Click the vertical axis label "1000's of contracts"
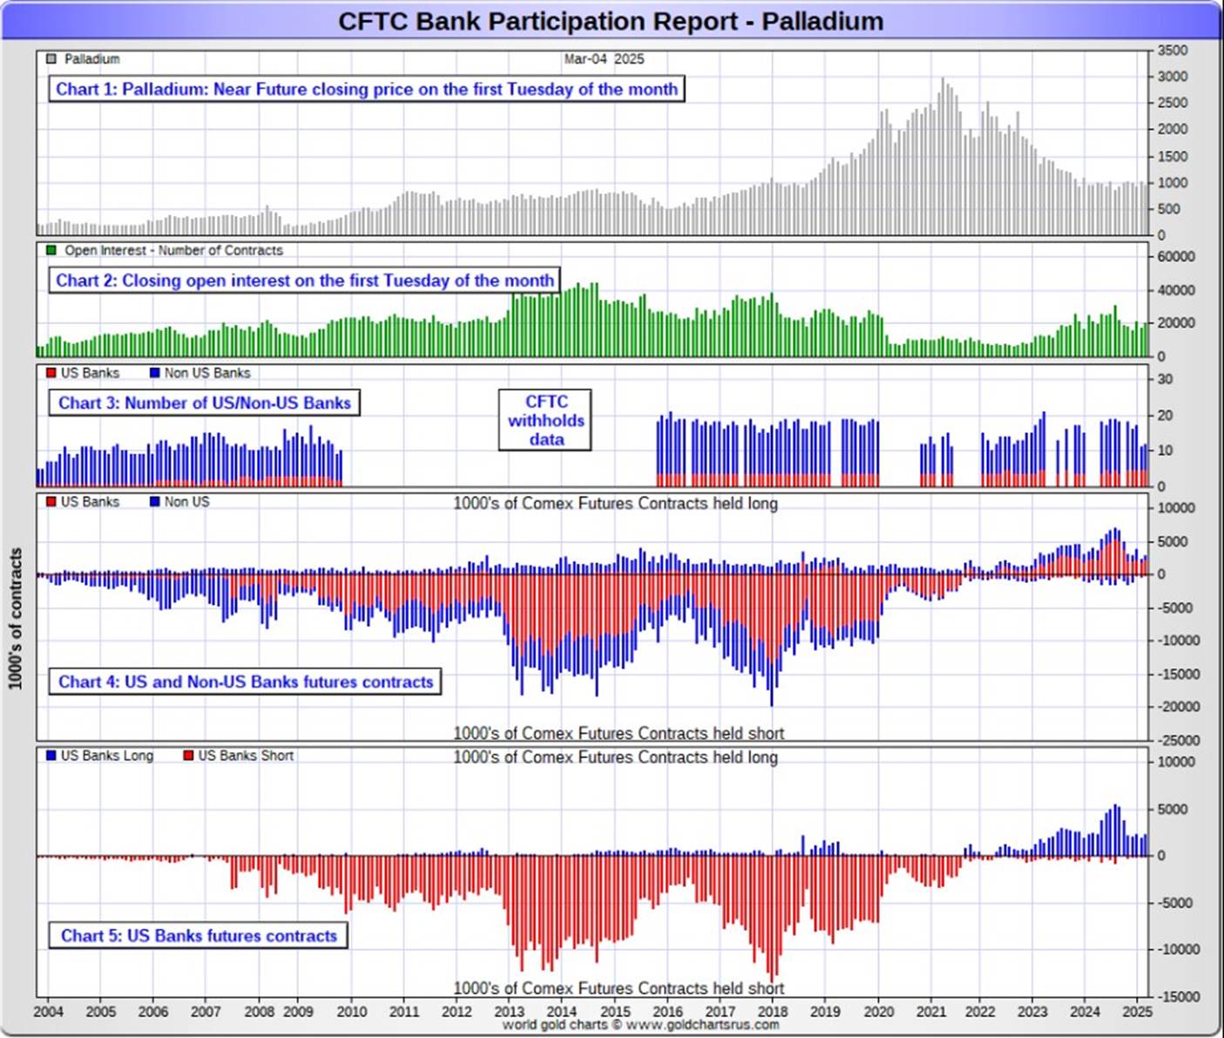The image size is (1224, 1038). click(15, 619)
